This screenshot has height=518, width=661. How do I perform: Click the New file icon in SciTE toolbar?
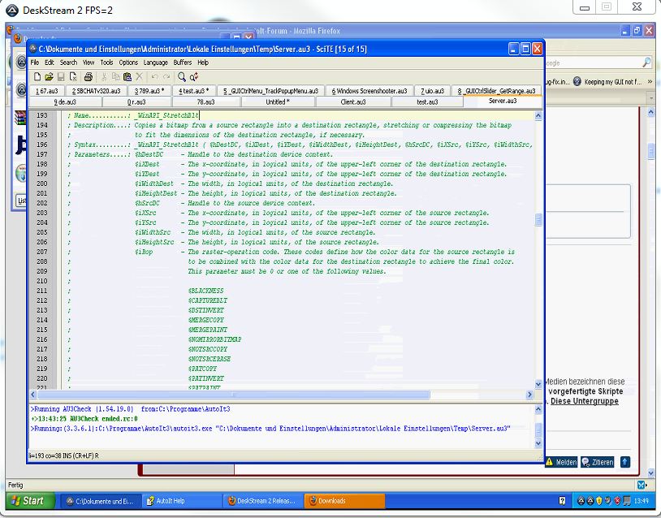pos(37,76)
